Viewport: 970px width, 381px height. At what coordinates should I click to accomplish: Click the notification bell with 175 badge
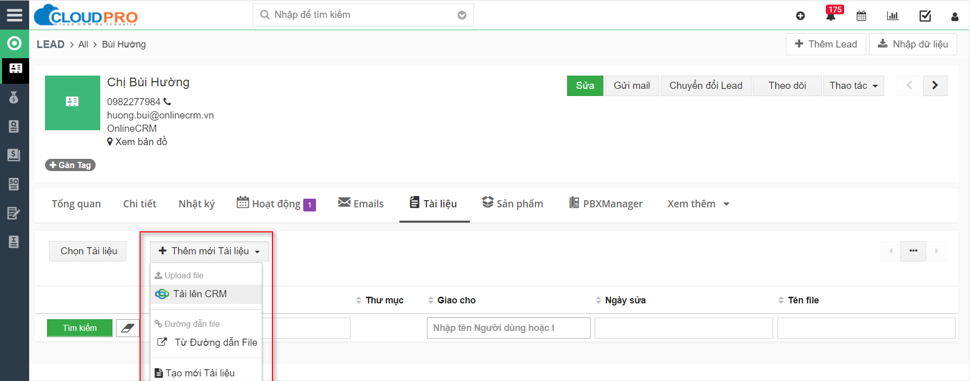(x=831, y=16)
